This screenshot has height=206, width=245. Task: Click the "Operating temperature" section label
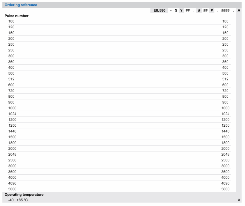[x=24, y=195]
